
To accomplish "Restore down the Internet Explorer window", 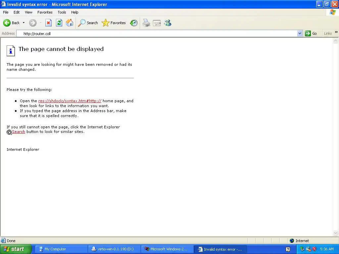I will 327,4.
